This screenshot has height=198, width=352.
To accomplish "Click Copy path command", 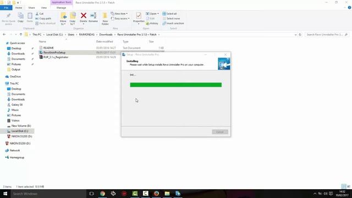I will pyautogui.click(x=43, y=18).
